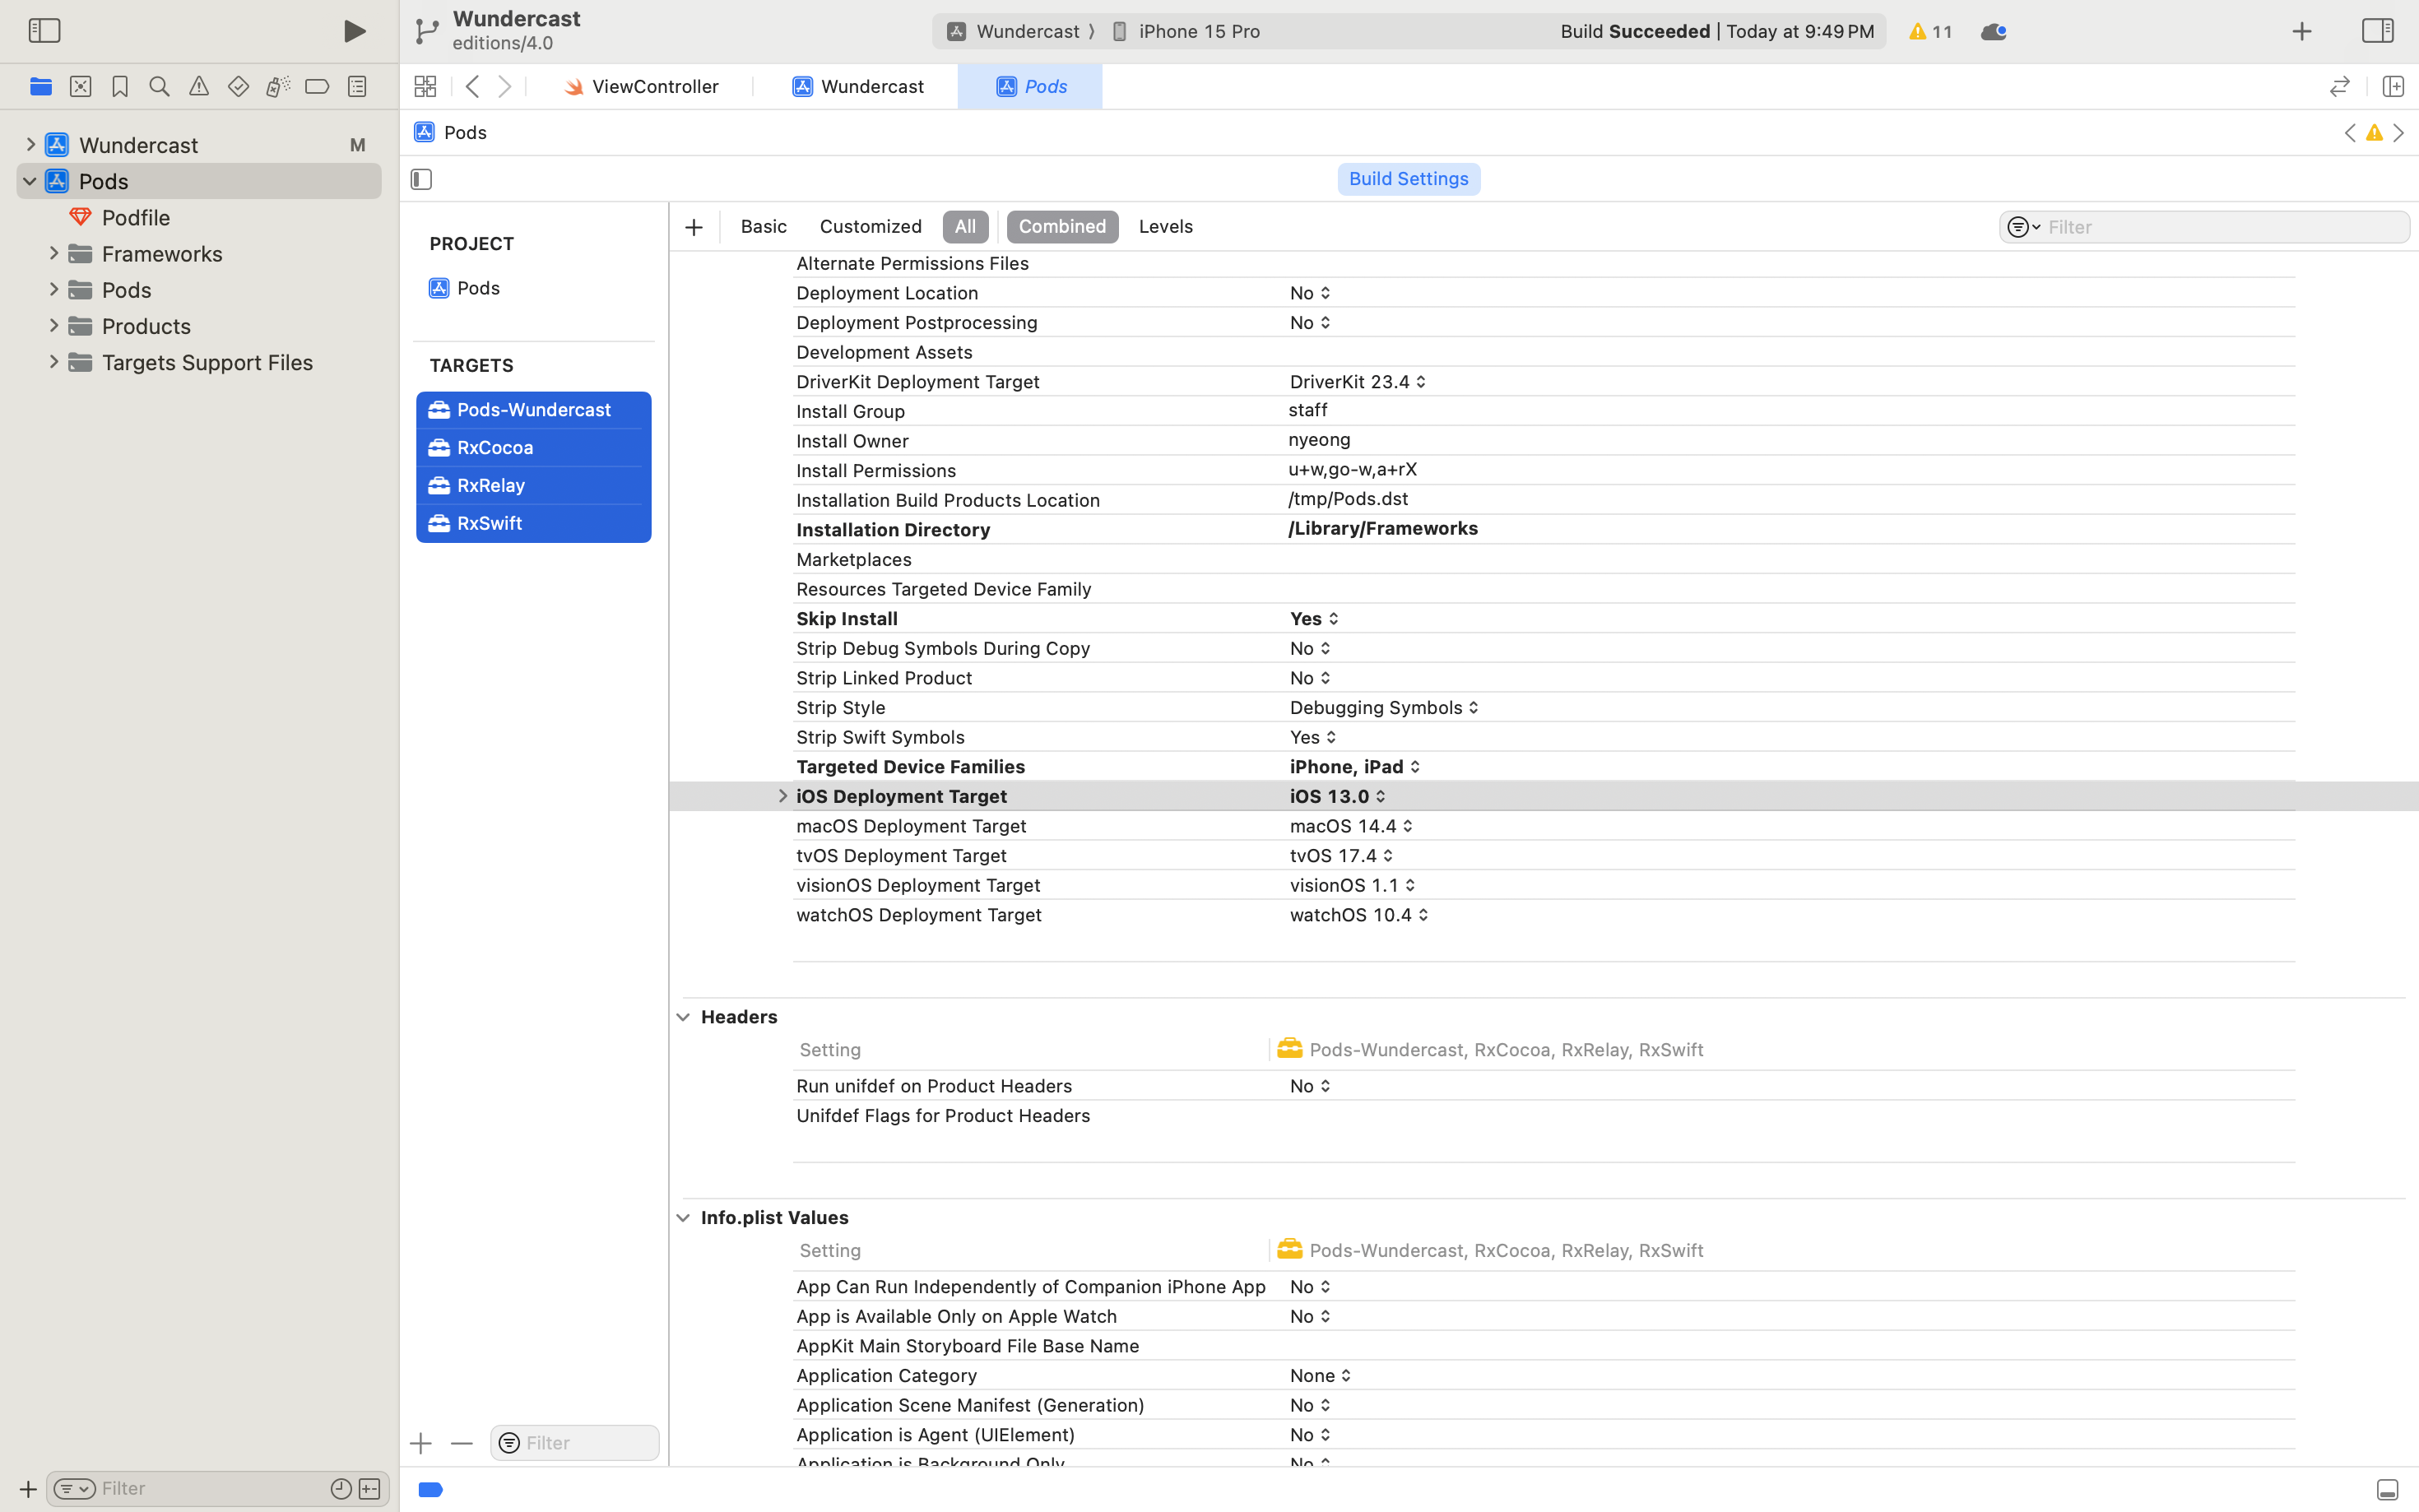Screen dimensions: 2419x1512
Task: Choose the iPhone 15 Pro run destination
Action: (x=1186, y=32)
